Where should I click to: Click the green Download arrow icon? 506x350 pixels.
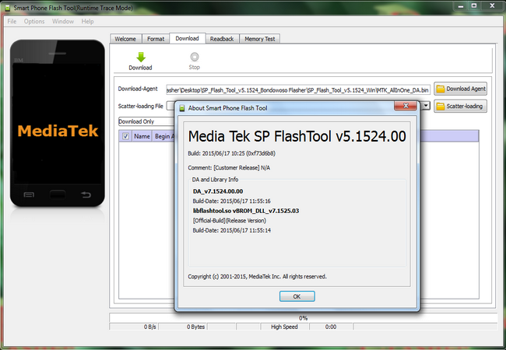pos(141,57)
